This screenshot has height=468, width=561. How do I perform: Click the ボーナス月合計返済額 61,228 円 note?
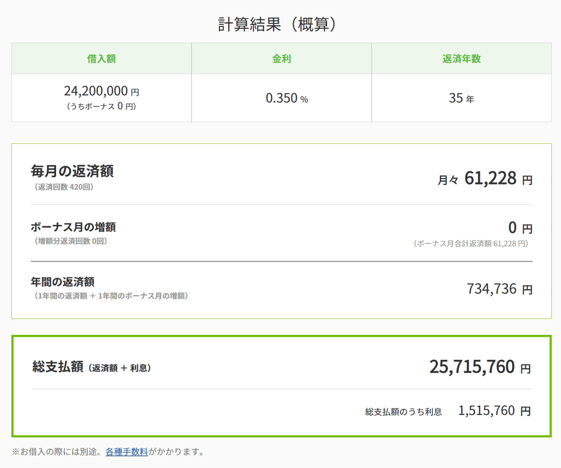coord(471,244)
